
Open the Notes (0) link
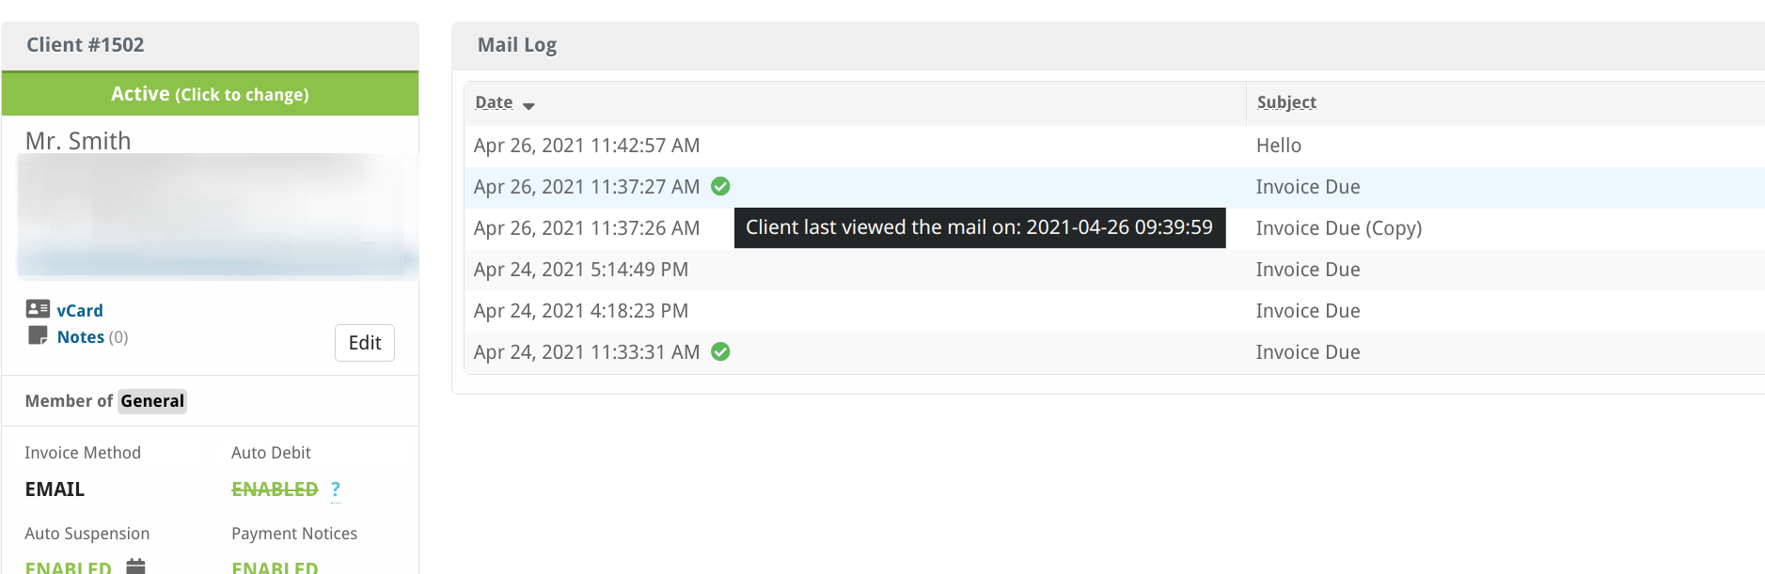(92, 336)
